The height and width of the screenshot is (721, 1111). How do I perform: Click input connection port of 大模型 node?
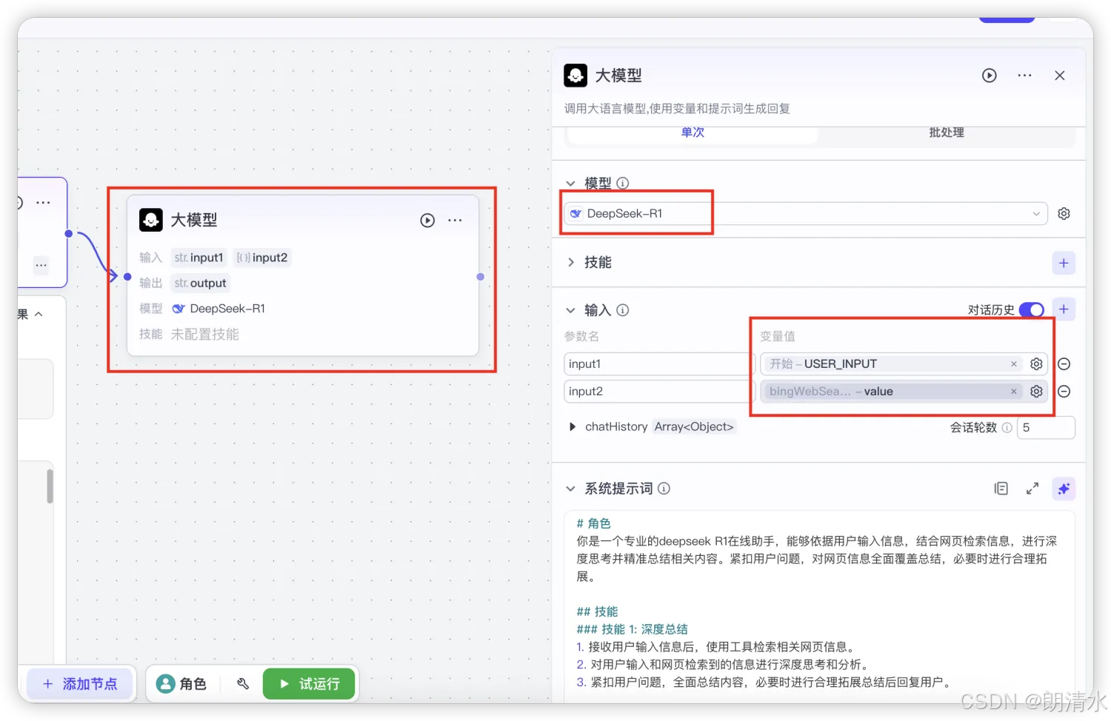(x=127, y=277)
